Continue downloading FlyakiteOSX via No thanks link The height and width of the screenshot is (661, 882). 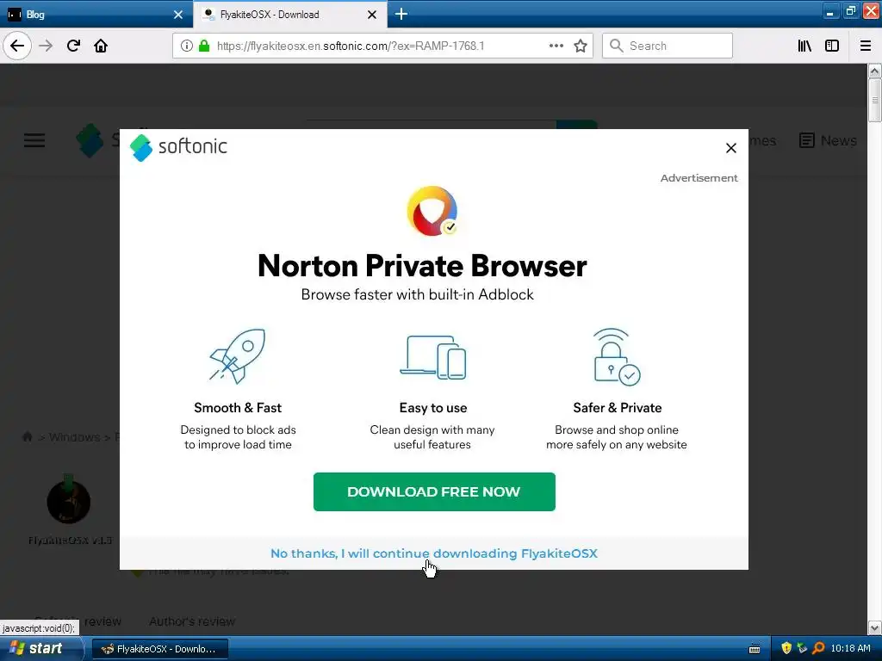(x=434, y=553)
